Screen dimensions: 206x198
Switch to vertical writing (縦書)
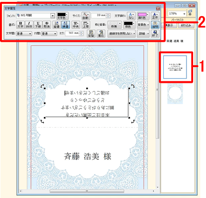[57, 25]
